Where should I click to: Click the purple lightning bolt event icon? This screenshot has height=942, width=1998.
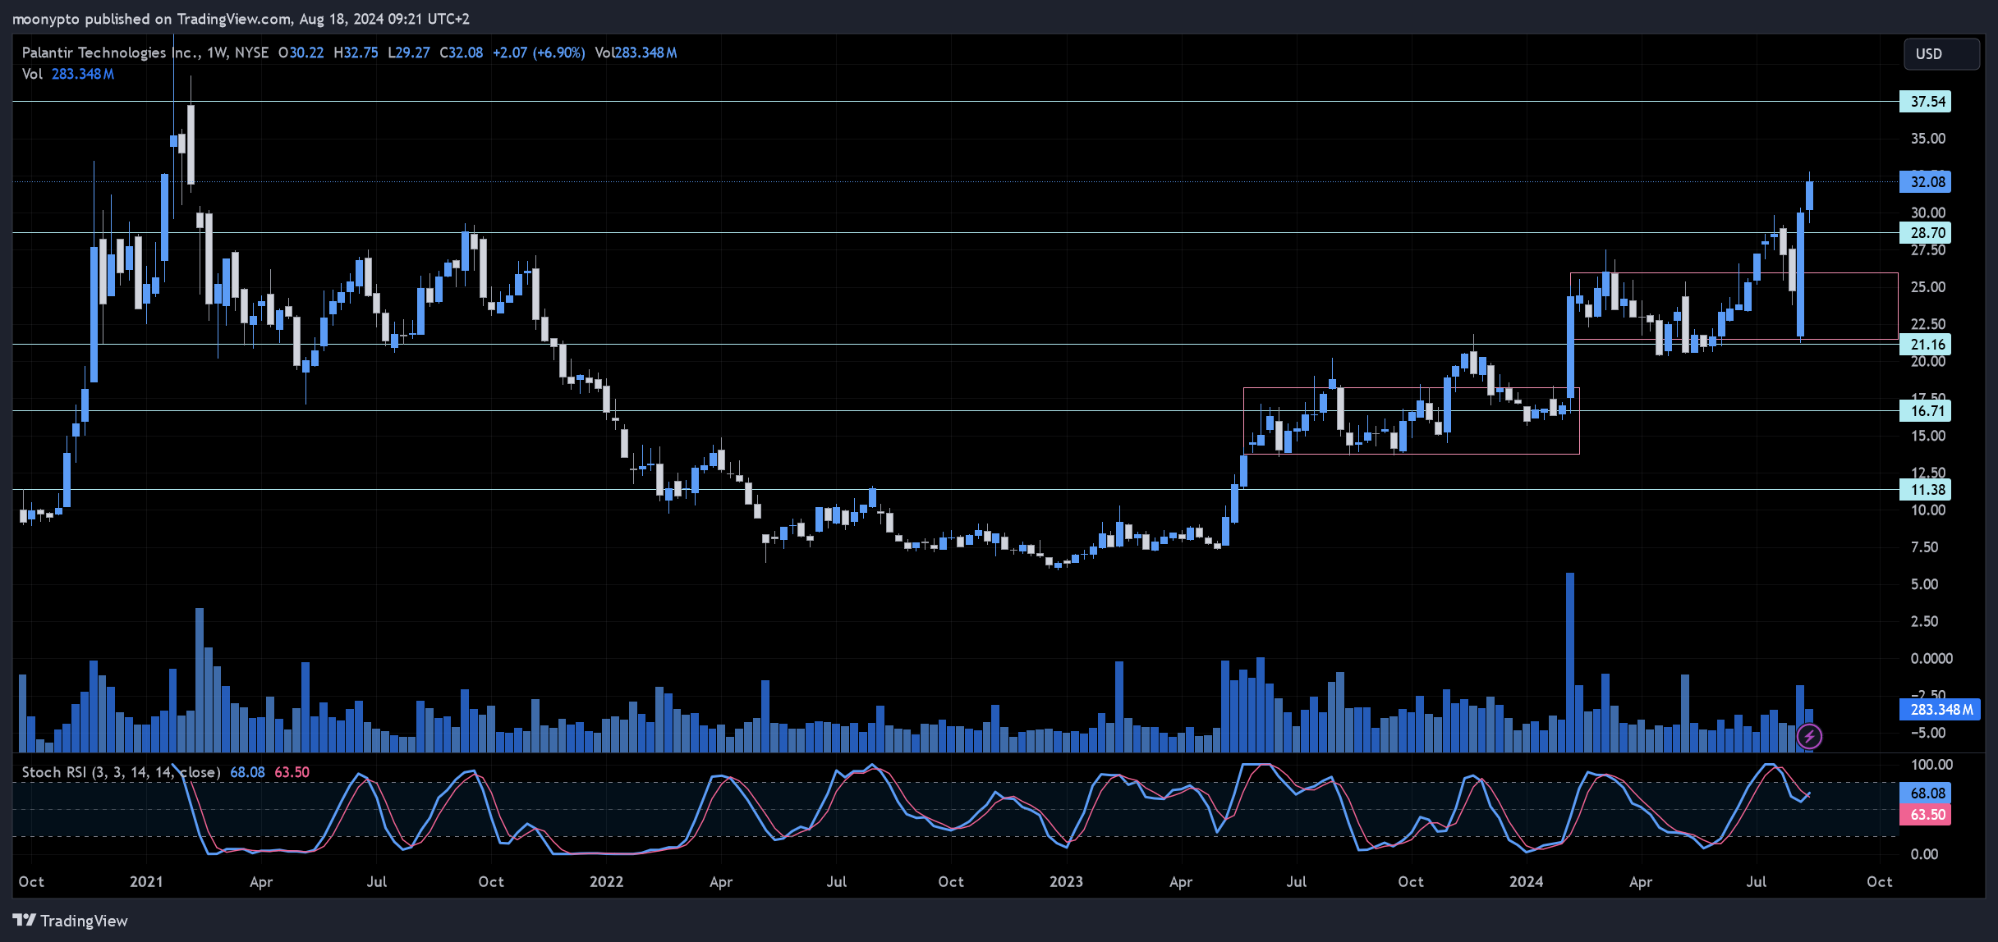(x=1809, y=736)
